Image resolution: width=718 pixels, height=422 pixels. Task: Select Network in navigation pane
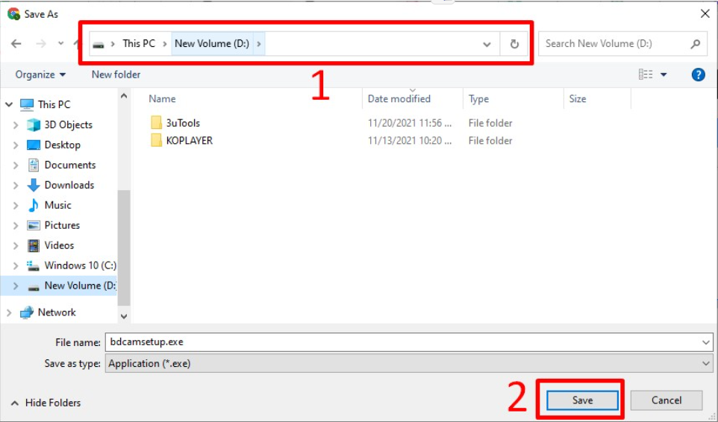(57, 312)
